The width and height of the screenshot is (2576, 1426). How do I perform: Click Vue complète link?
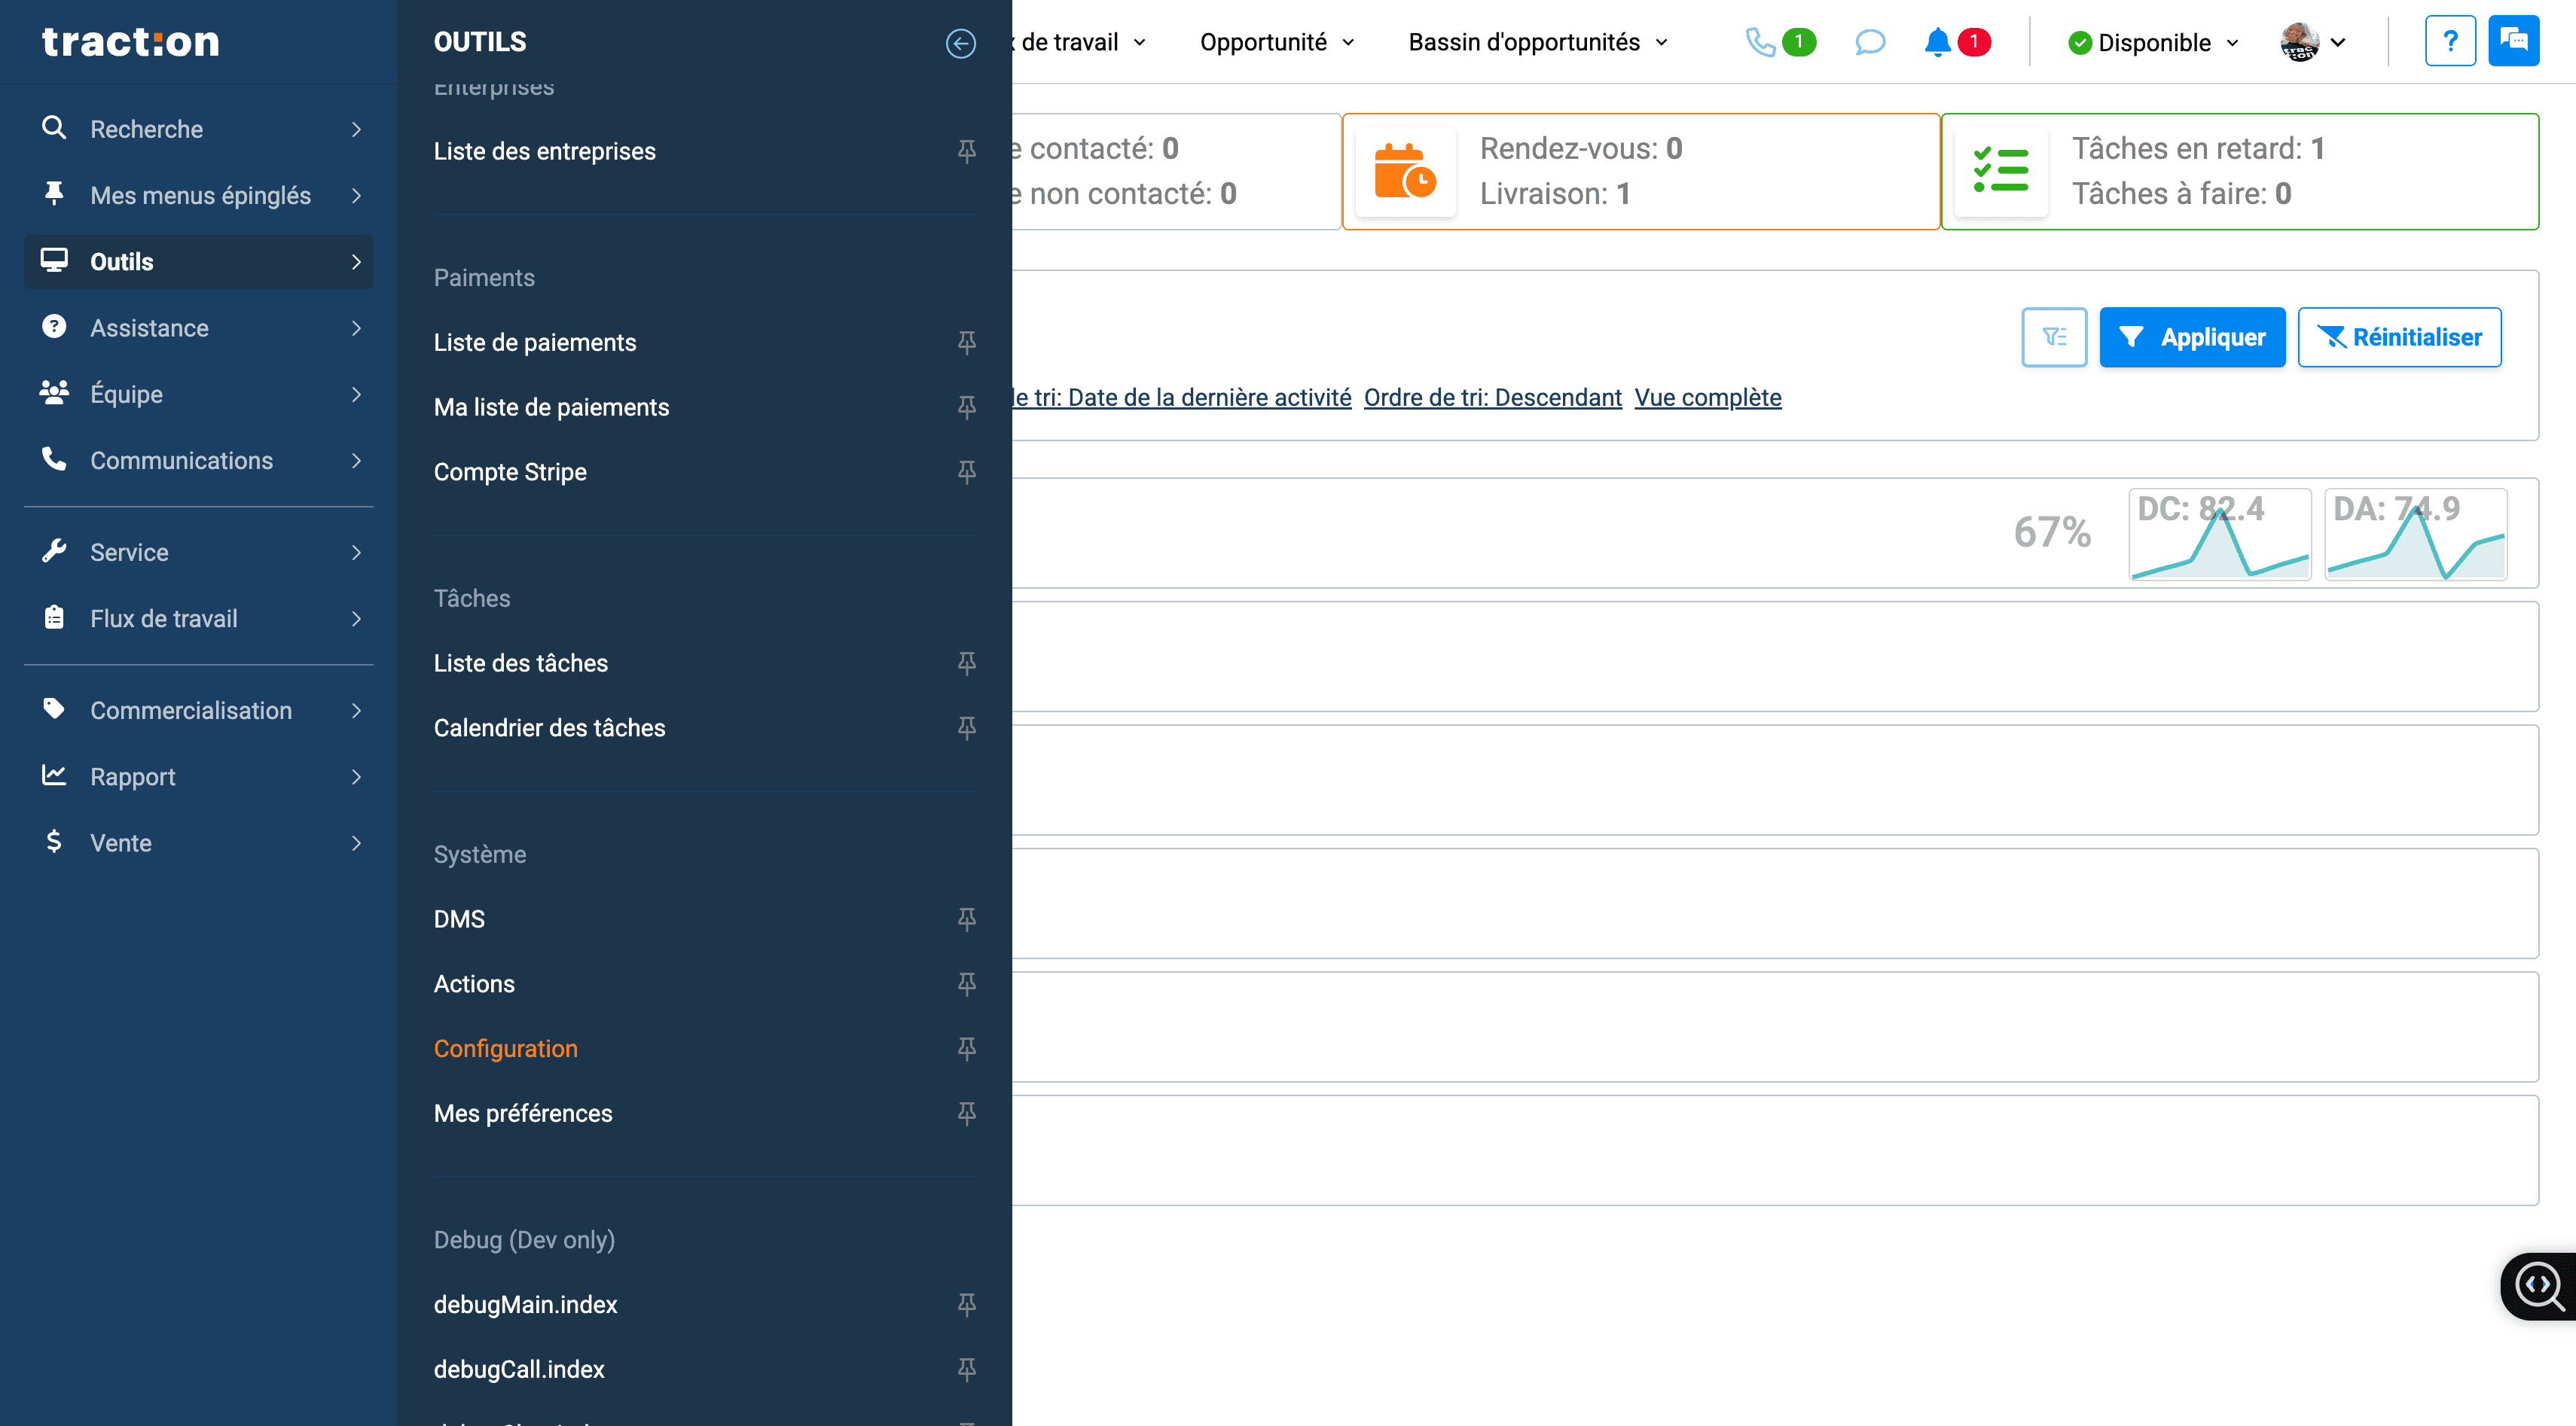coord(1707,398)
